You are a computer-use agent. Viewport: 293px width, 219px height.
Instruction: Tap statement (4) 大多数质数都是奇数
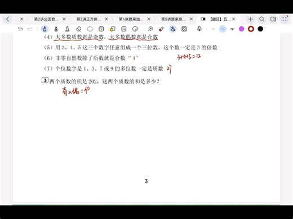(101, 37)
